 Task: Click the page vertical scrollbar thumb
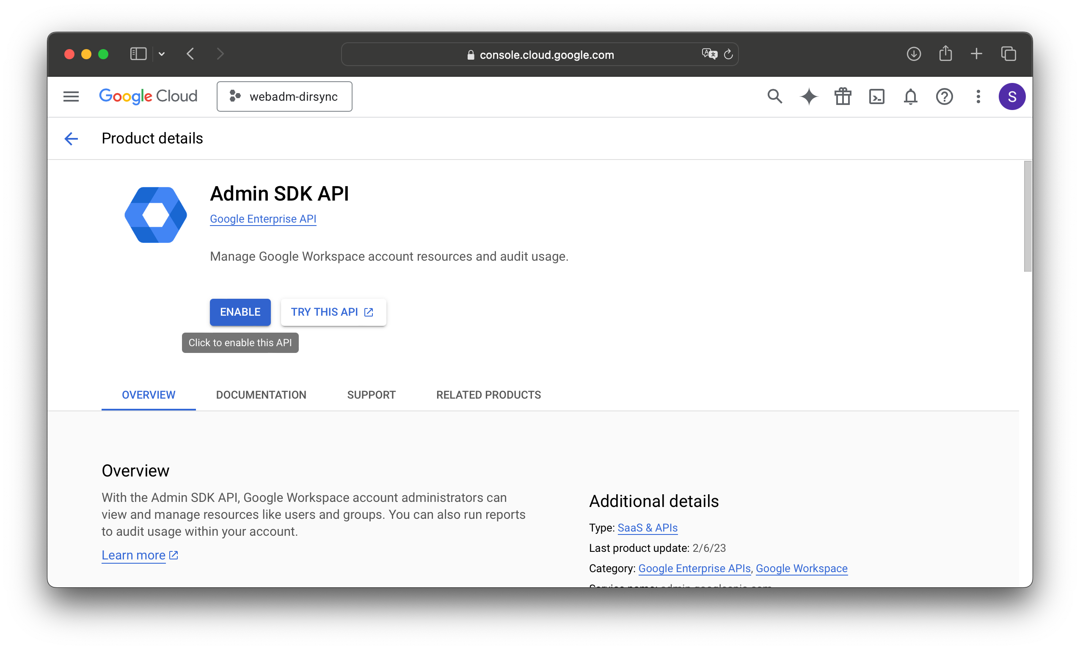pos(1027,216)
